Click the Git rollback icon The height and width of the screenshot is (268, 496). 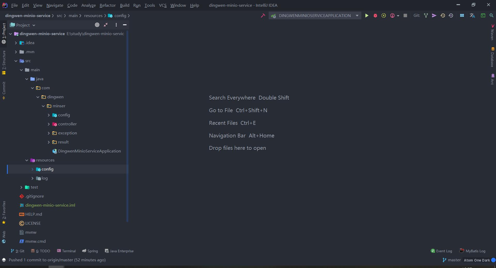click(451, 16)
